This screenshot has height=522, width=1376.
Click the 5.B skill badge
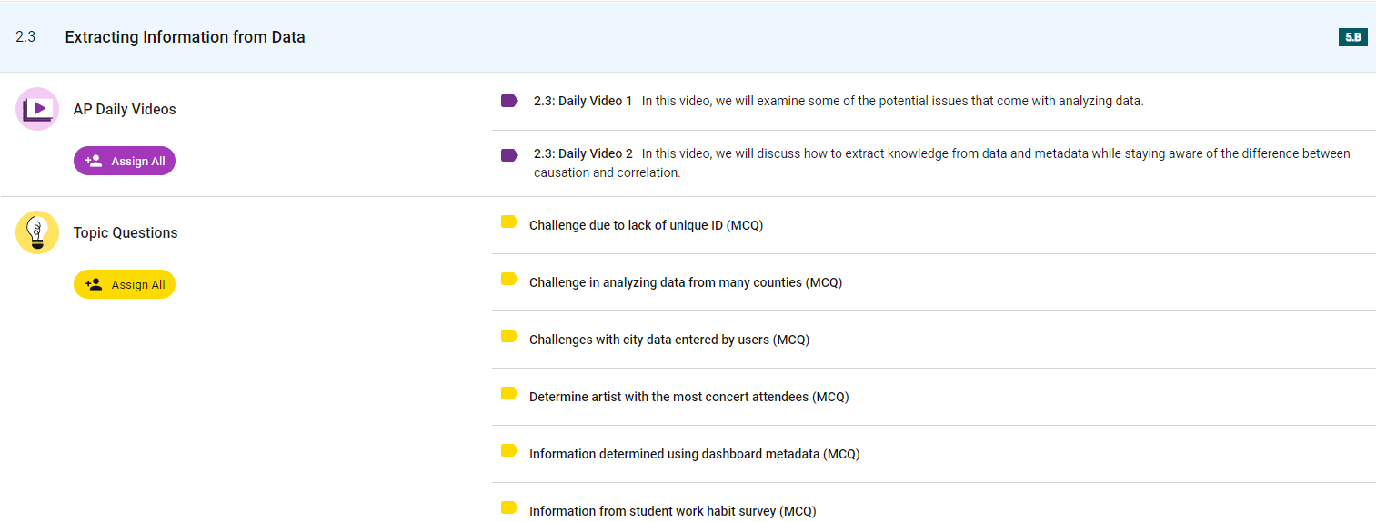(1352, 37)
